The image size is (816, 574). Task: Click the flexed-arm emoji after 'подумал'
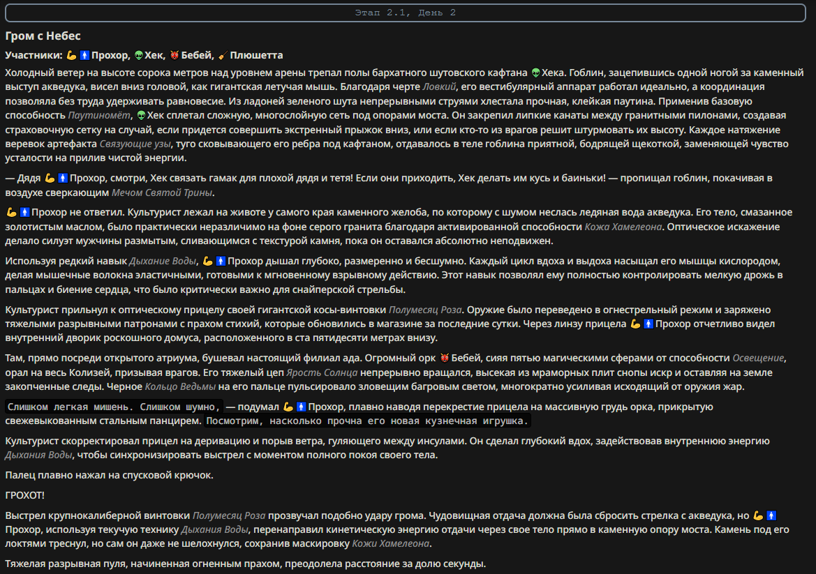pyautogui.click(x=288, y=407)
